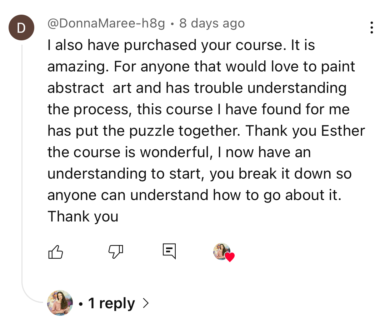
Task: Open the @DonnaMaree-h8g channel link
Action: click(x=106, y=24)
